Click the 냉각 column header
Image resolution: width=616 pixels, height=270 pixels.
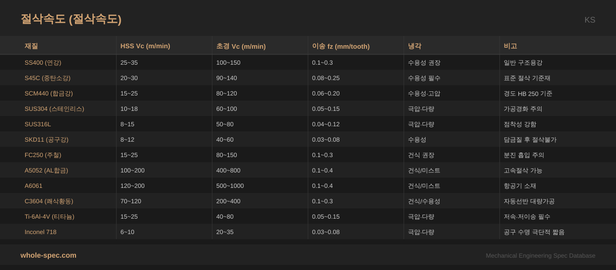414,46
